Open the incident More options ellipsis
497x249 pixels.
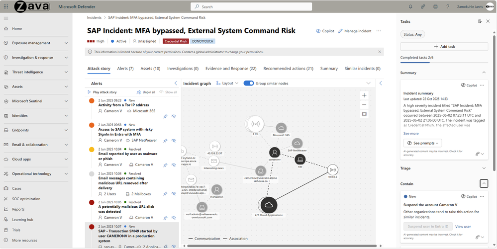(378, 31)
